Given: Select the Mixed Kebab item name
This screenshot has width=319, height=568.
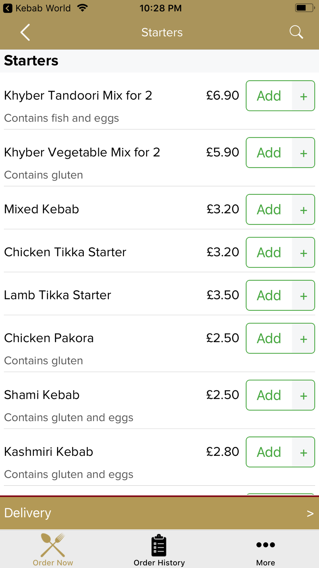Looking at the screenshot, I should coord(41,209).
